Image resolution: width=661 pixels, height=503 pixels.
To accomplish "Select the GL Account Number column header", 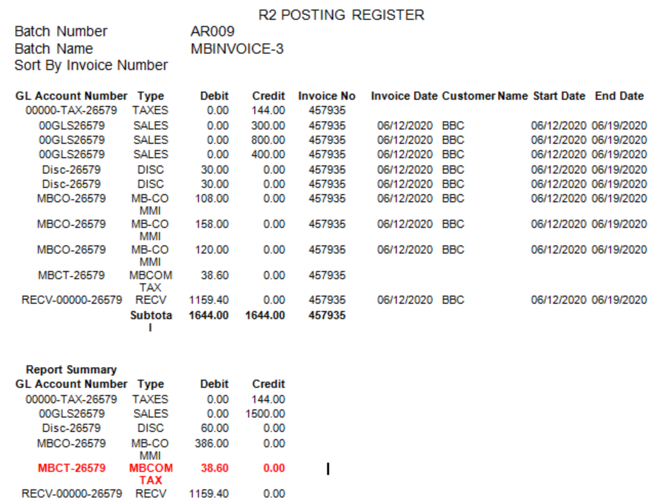I will pos(71,96).
